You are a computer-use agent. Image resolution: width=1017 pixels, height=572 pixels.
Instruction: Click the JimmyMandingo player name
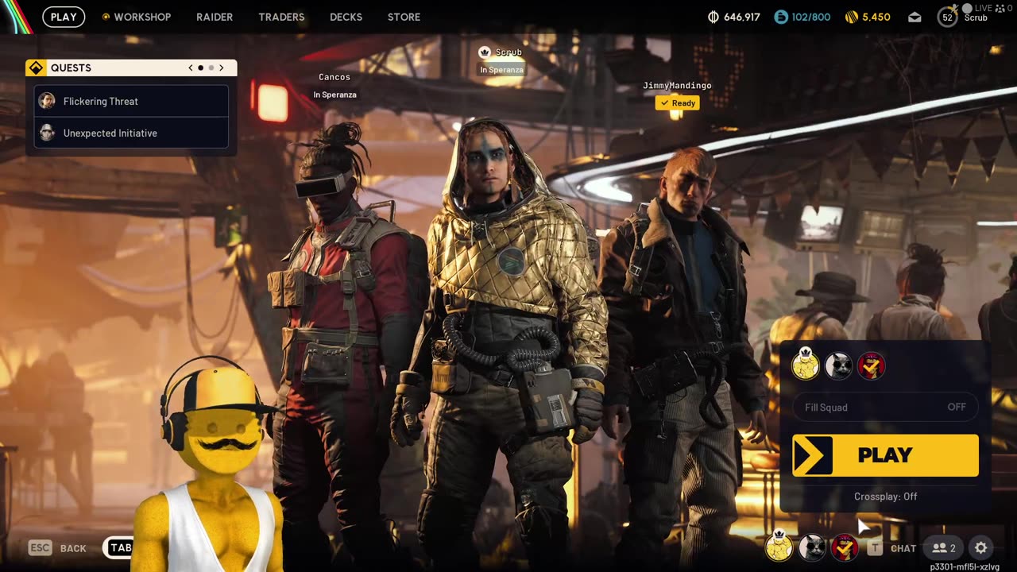677,85
